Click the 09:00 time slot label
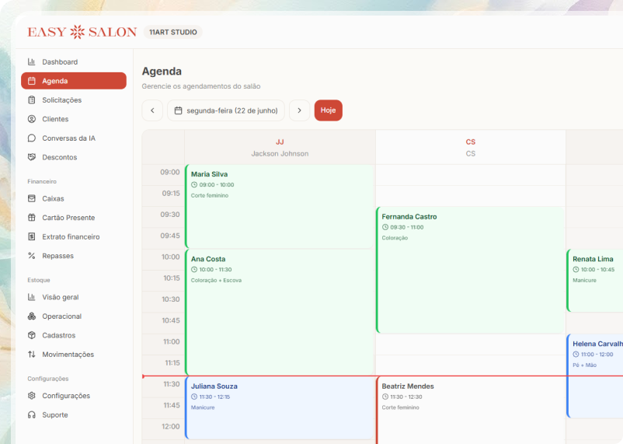This screenshot has height=444, width=623. 170,173
